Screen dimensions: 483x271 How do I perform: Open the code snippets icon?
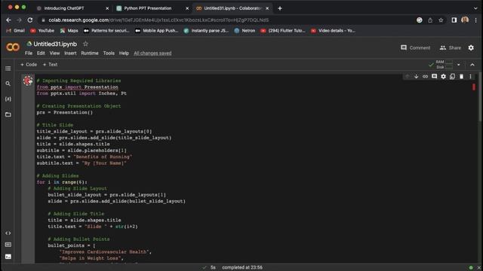tap(8, 233)
